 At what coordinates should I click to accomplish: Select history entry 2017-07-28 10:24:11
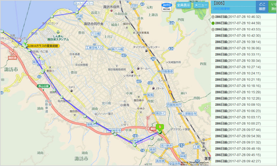coord(244,73)
